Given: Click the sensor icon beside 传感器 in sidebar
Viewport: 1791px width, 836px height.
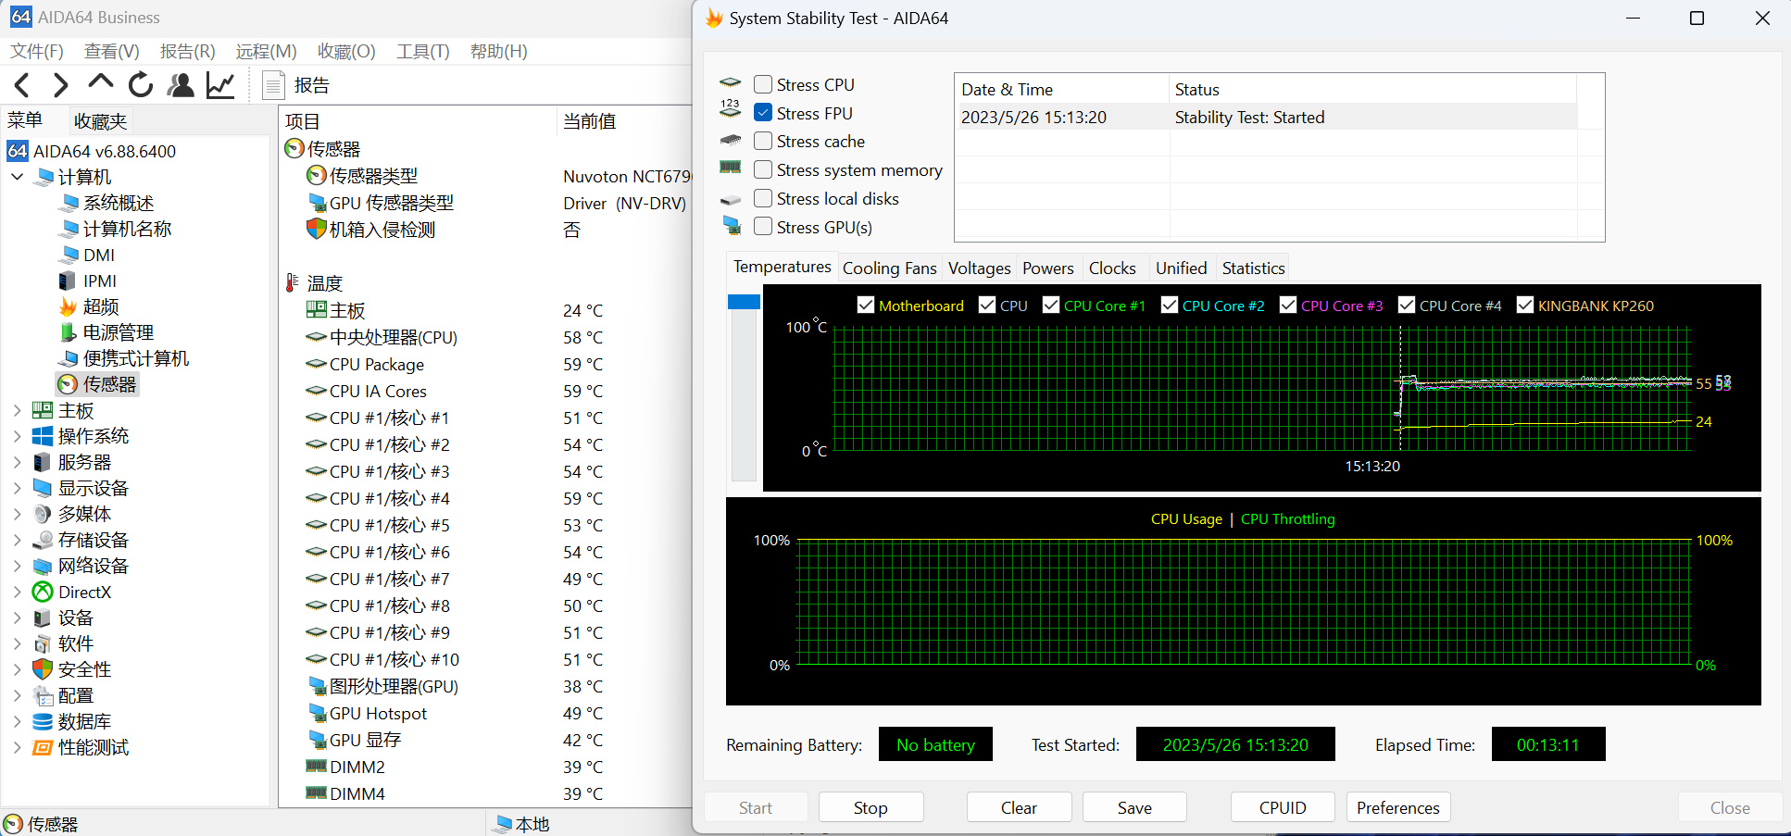Looking at the screenshot, I should (67, 384).
